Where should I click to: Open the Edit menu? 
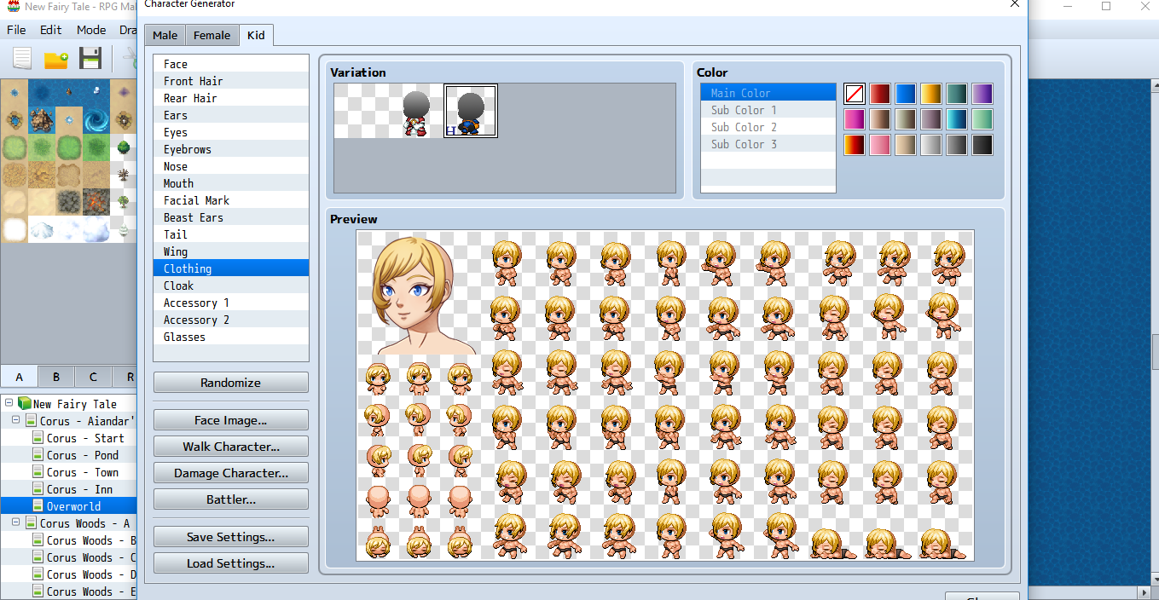(x=51, y=30)
